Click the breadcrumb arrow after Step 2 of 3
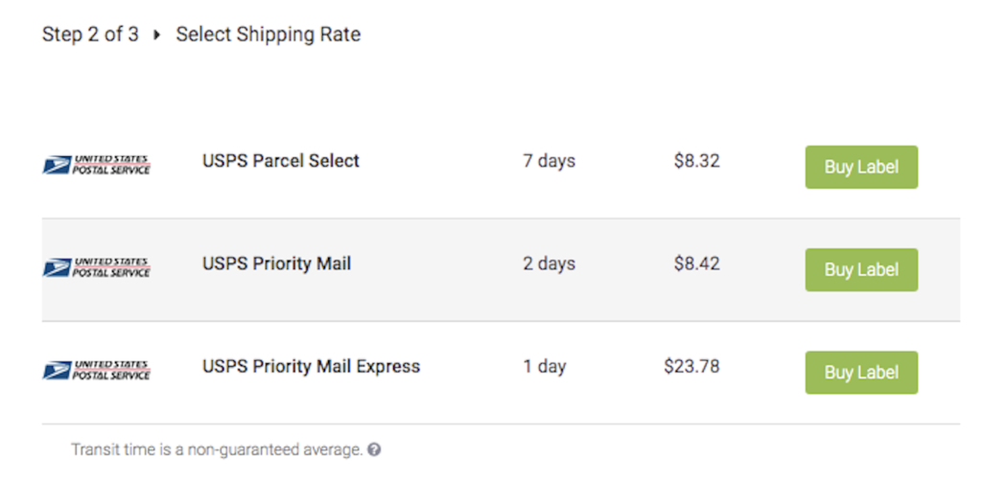The width and height of the screenshot is (982, 479). (x=157, y=35)
